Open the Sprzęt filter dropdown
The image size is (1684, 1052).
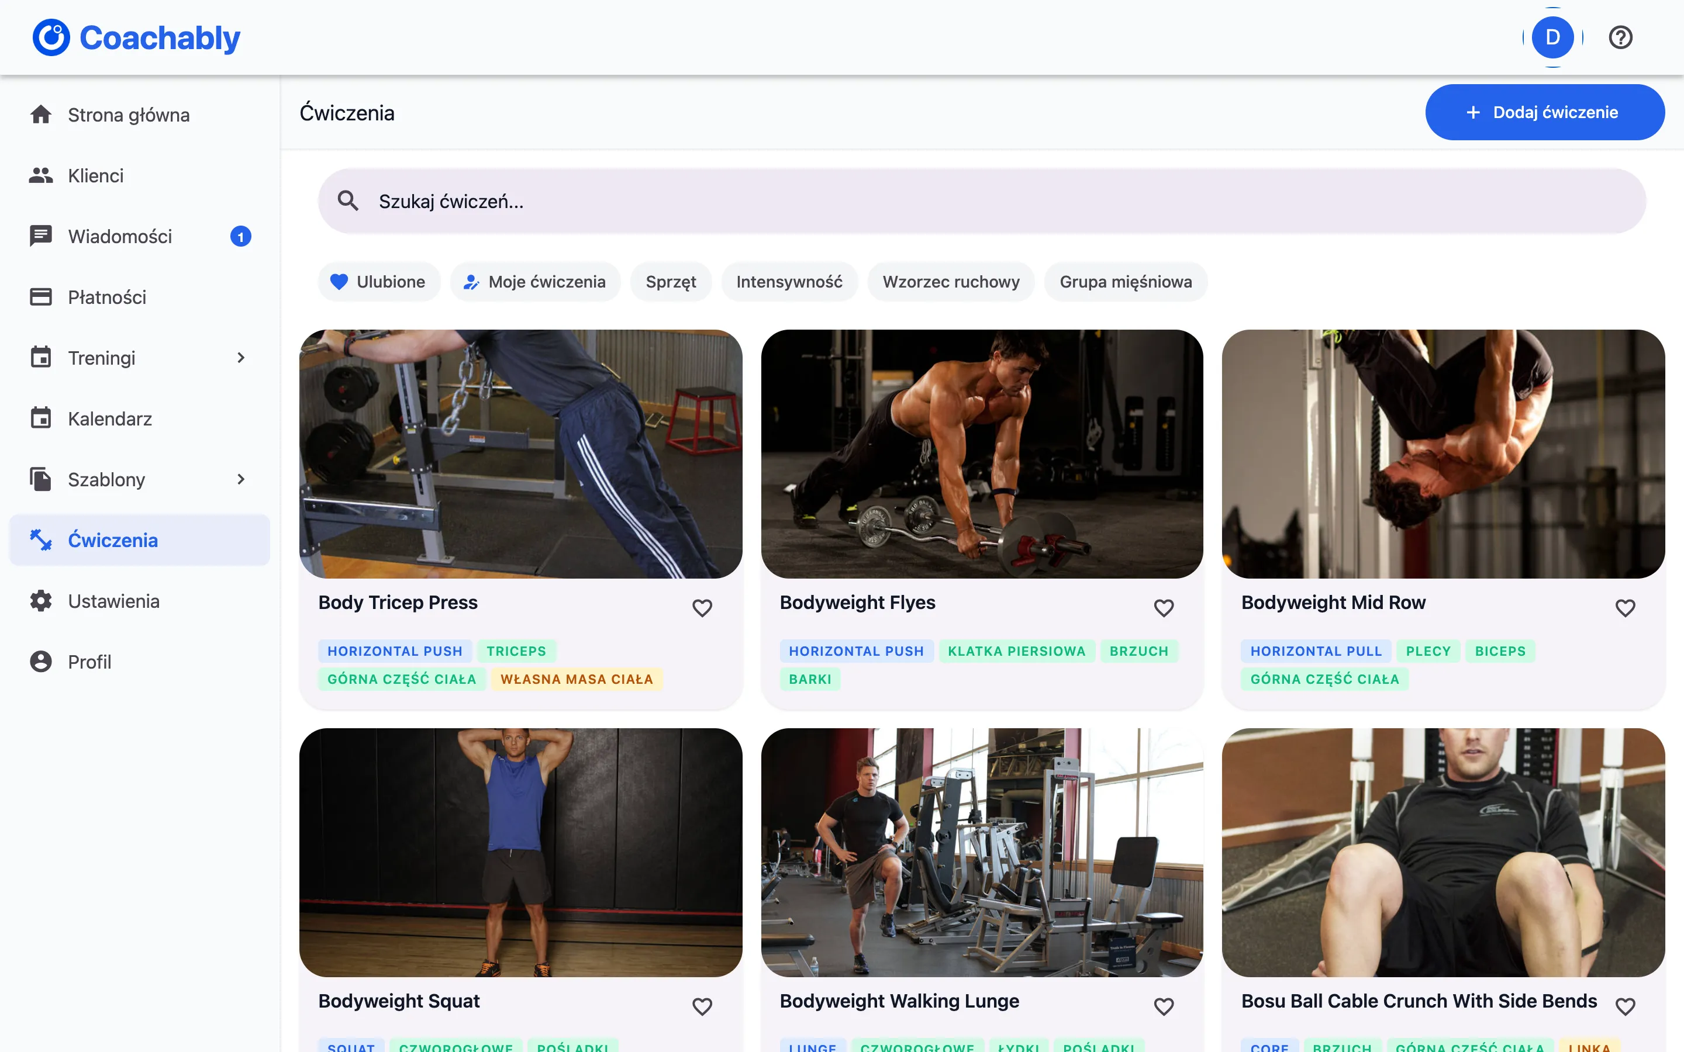(x=671, y=282)
